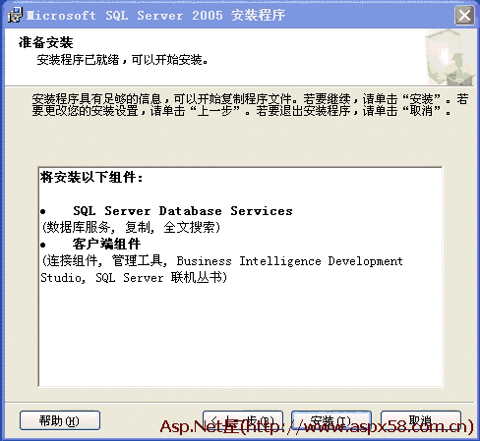Click the '准备安装' page heading
Image resolution: width=480 pixels, height=441 pixels.
click(x=45, y=42)
